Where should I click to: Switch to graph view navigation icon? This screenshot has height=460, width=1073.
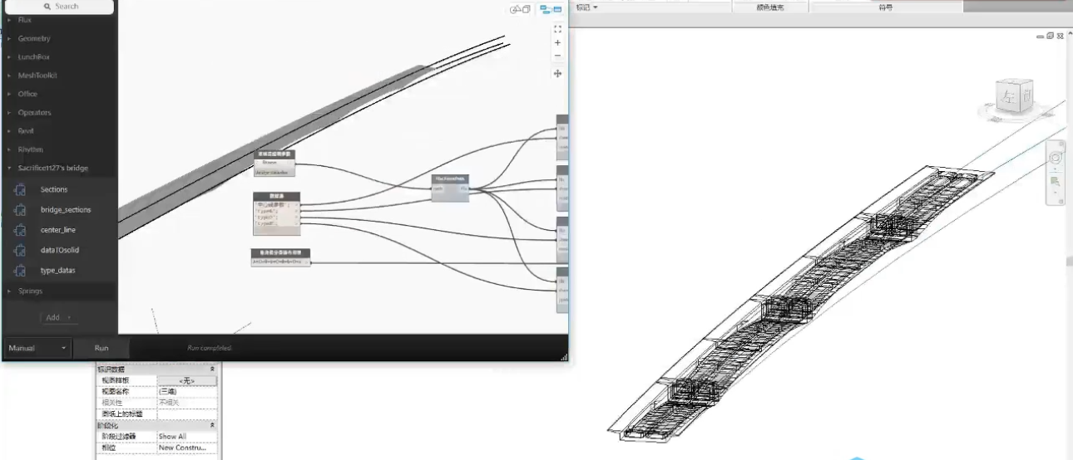click(551, 9)
